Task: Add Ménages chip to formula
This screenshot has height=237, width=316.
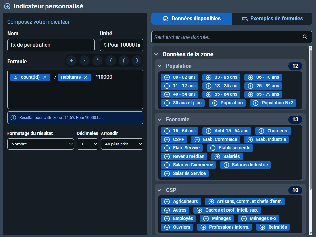Action: tap(217, 219)
